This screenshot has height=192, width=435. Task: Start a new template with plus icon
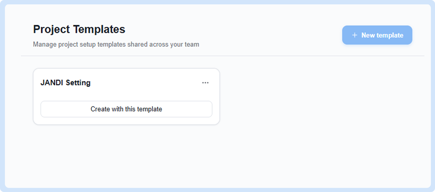pos(354,35)
